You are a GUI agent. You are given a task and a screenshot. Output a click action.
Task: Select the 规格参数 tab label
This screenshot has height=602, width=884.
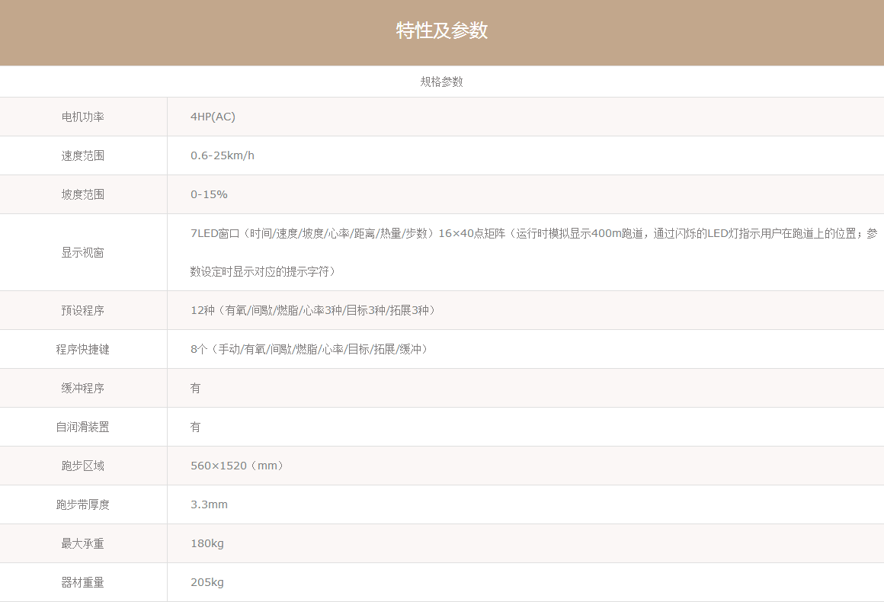441,82
